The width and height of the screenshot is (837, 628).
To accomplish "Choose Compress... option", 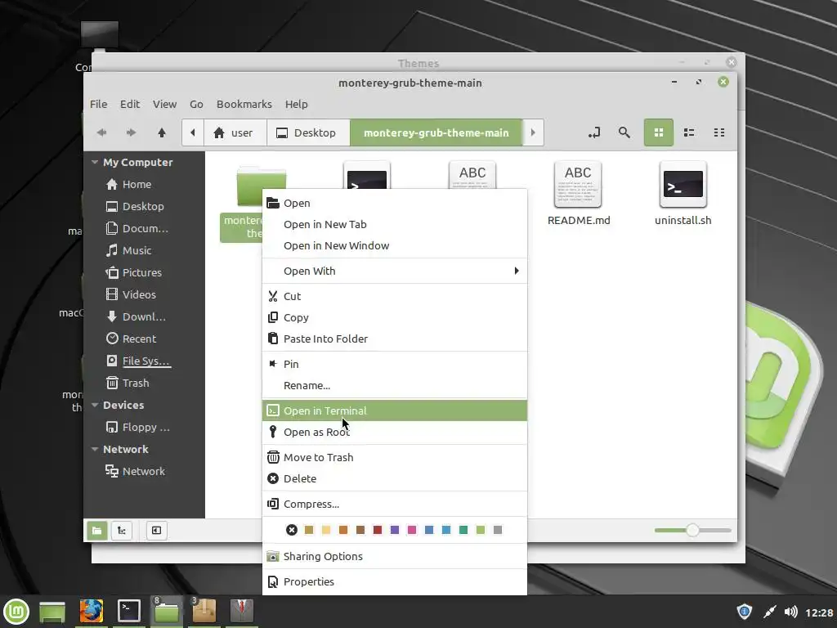I will [x=395, y=504].
